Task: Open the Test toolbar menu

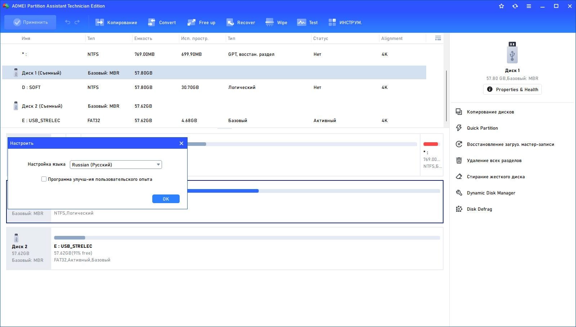Action: coord(307,22)
